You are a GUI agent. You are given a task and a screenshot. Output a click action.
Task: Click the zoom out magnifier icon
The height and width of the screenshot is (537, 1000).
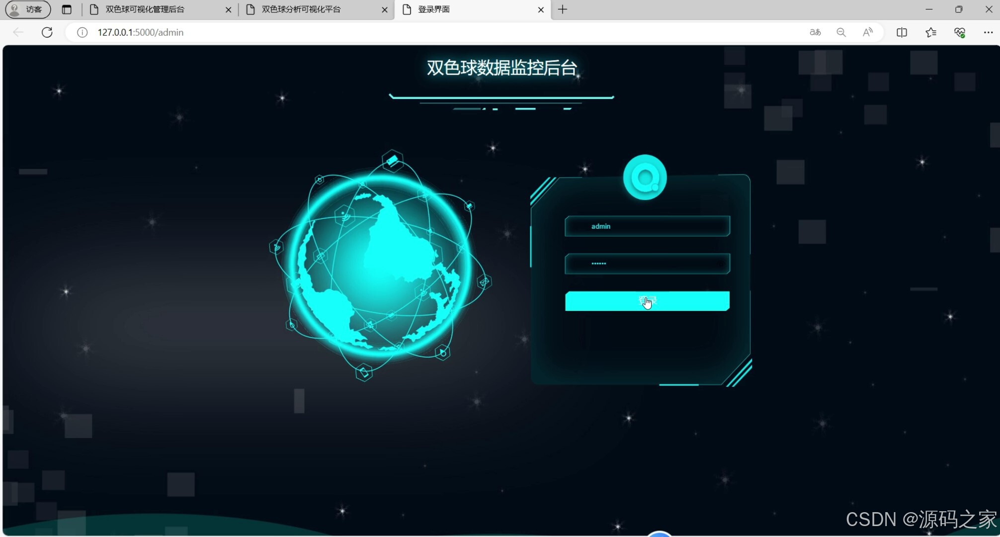coord(841,32)
